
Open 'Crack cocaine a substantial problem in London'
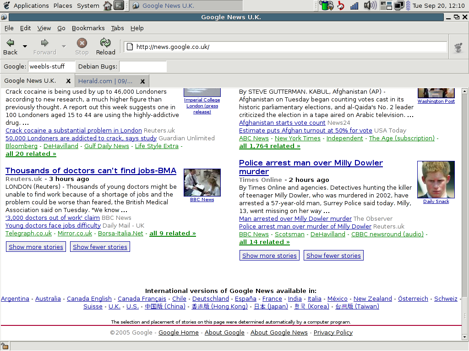click(x=74, y=130)
